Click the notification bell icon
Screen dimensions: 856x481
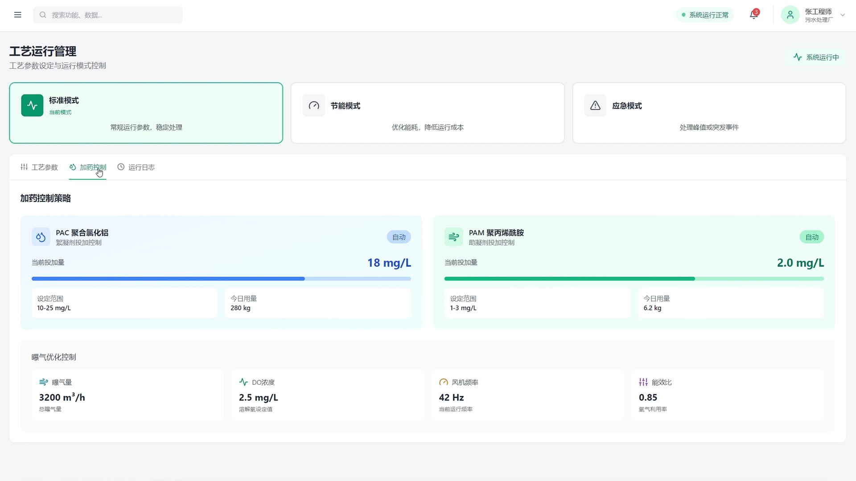(753, 15)
